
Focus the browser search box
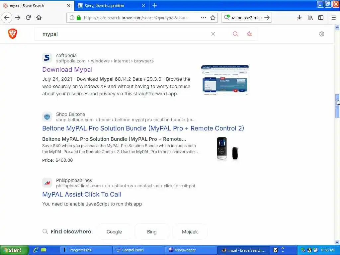click(247, 18)
